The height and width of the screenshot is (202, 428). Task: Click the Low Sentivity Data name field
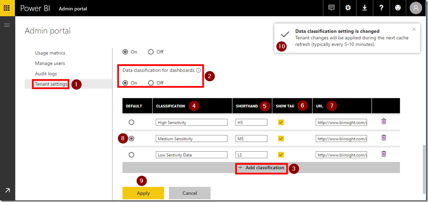pos(192,155)
